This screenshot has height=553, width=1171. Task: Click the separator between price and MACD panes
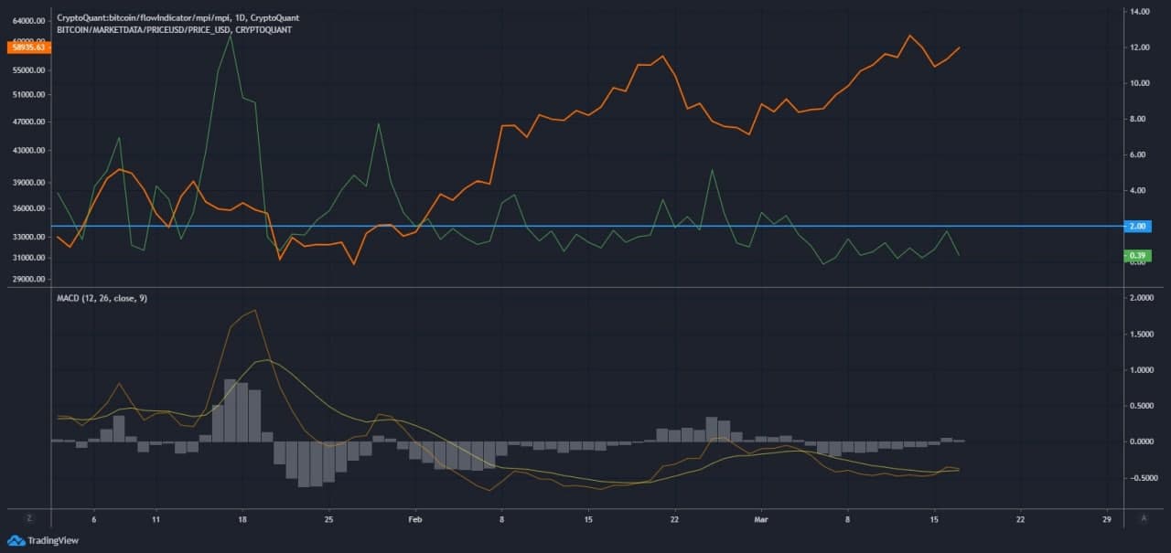click(x=585, y=288)
